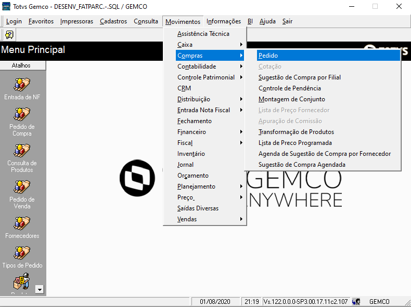The width and height of the screenshot is (411, 307).
Task: Click the GEMCO status bar entry
Action: pyautogui.click(x=379, y=302)
